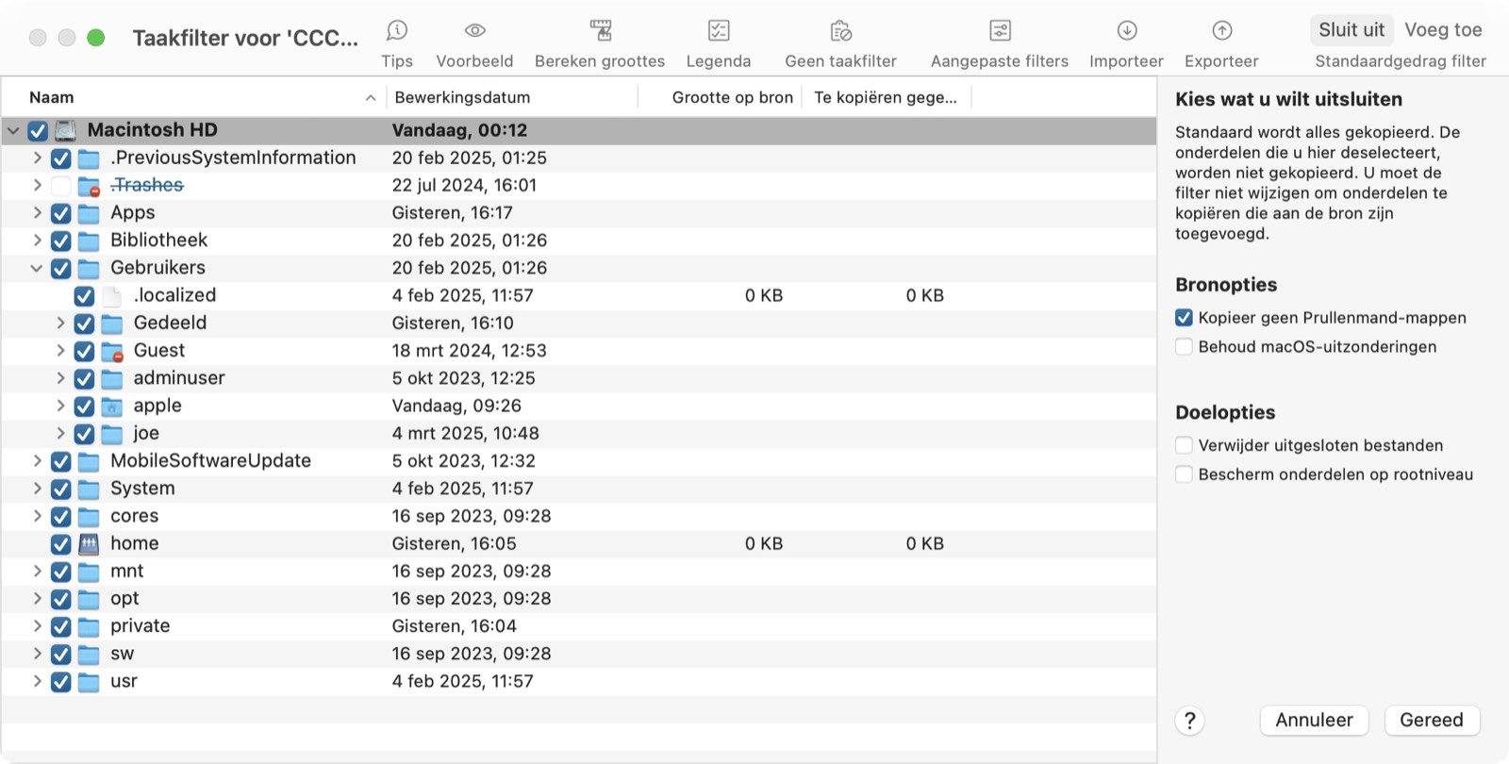The width and height of the screenshot is (1509, 764).
Task: Click the Gereed button
Action: tap(1432, 721)
